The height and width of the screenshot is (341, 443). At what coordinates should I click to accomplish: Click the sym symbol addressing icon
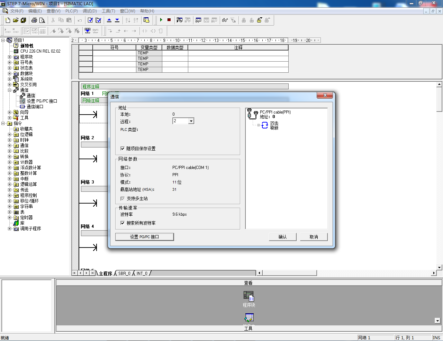coord(96,31)
